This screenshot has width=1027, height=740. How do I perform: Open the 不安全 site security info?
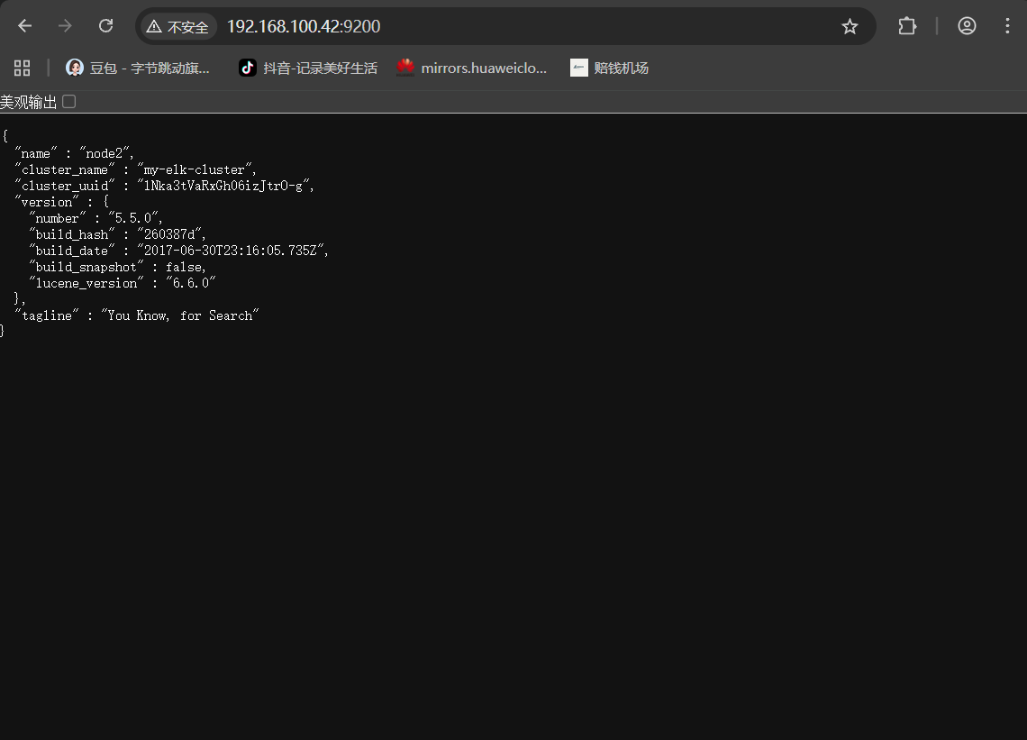tap(178, 27)
